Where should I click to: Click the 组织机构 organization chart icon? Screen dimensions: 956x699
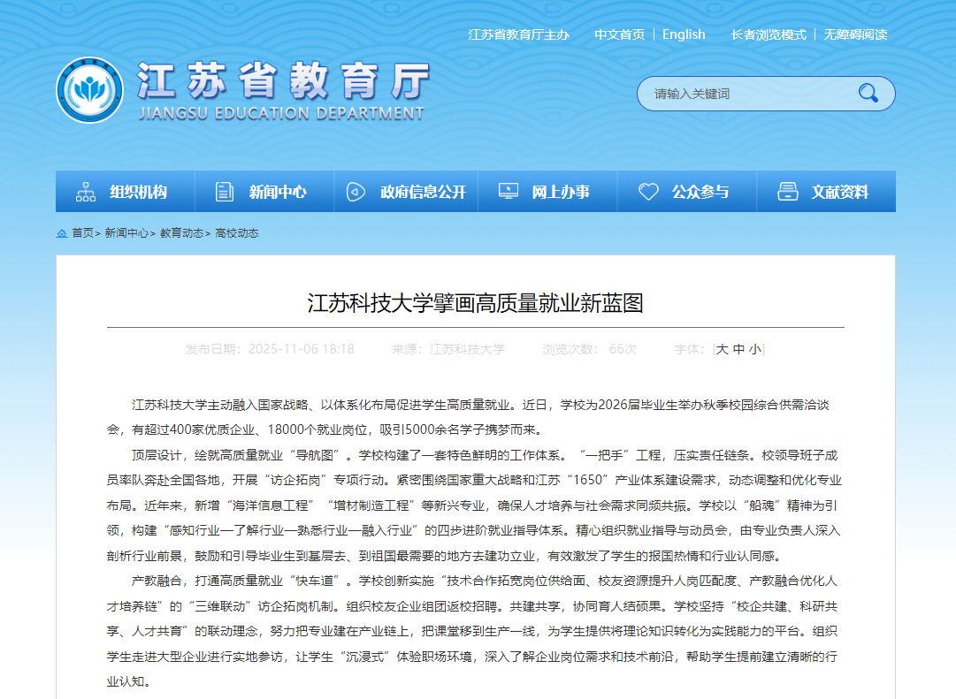coord(86,192)
